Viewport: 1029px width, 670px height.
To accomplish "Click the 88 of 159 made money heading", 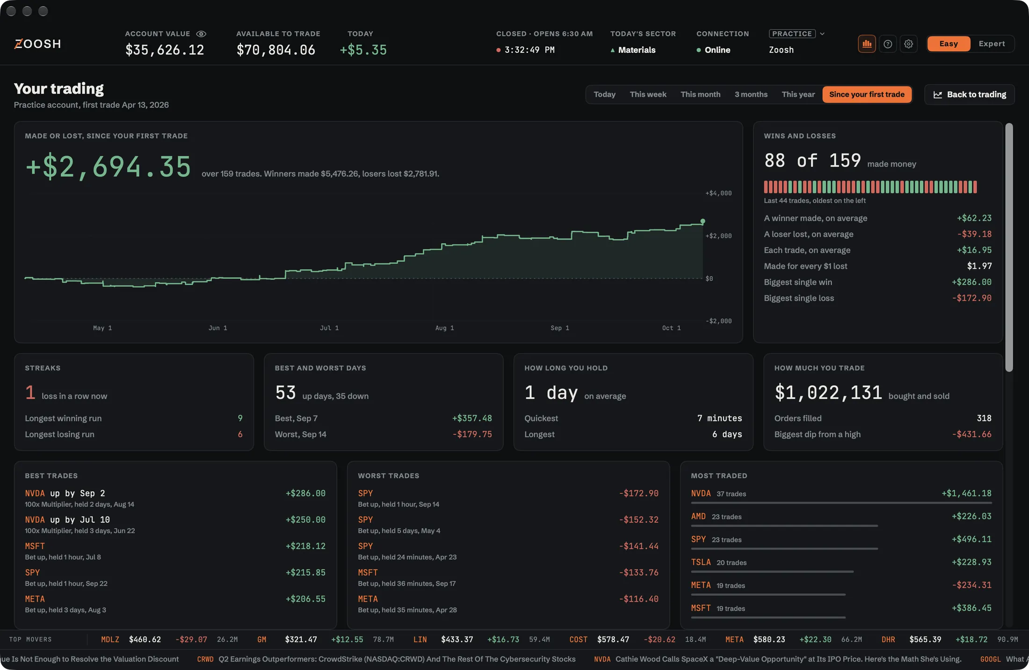I will coord(840,161).
